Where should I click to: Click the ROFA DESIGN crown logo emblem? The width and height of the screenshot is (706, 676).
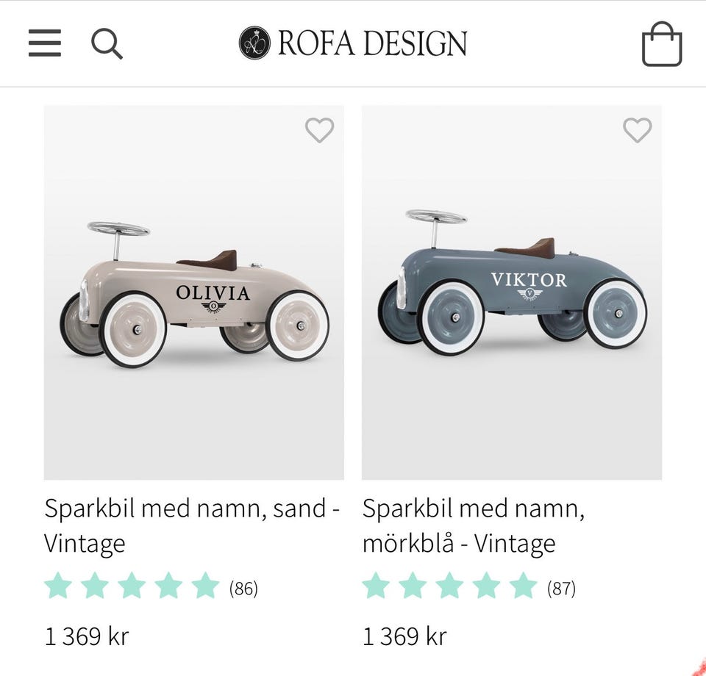[x=254, y=43]
